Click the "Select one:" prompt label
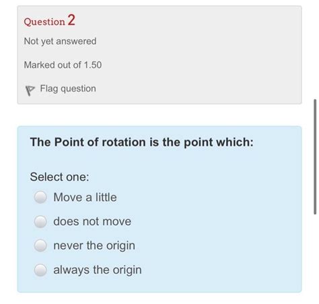The width and height of the screenshot is (319, 304). coord(59,177)
